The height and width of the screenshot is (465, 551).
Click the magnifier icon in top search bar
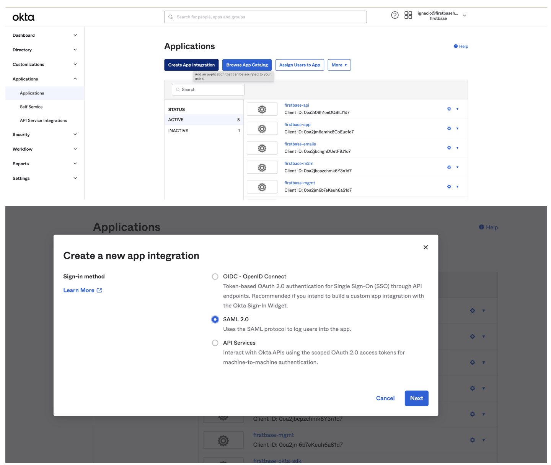click(x=171, y=17)
